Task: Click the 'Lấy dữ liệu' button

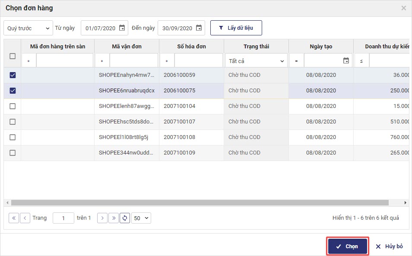Action: [236, 28]
